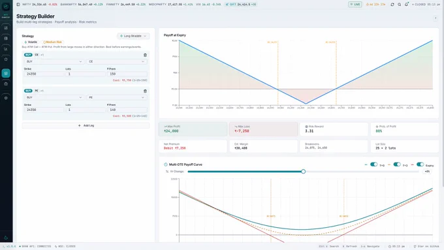
Task: Click the Risk:Reward 3.31 card
Action: click(x=334, y=129)
